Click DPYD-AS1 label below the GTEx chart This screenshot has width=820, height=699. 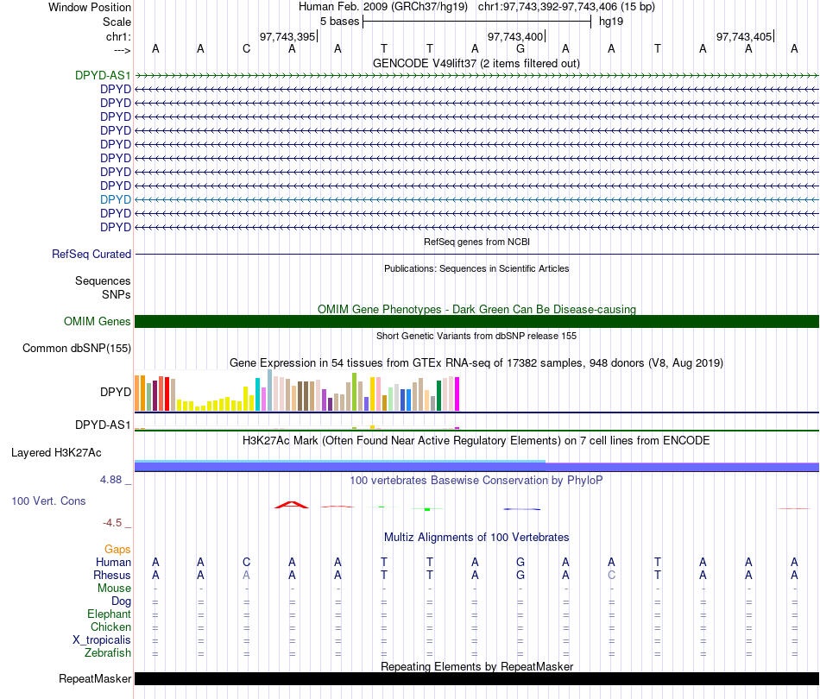[103, 425]
